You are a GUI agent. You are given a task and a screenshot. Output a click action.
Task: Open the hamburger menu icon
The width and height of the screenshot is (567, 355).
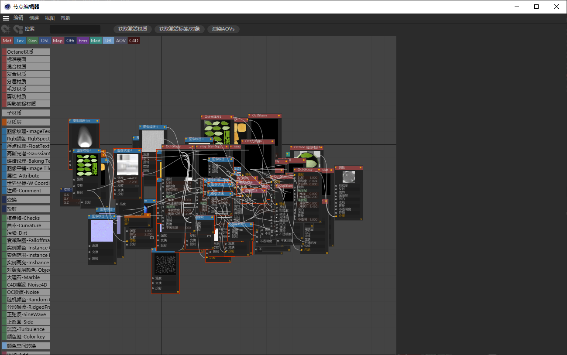(6, 18)
